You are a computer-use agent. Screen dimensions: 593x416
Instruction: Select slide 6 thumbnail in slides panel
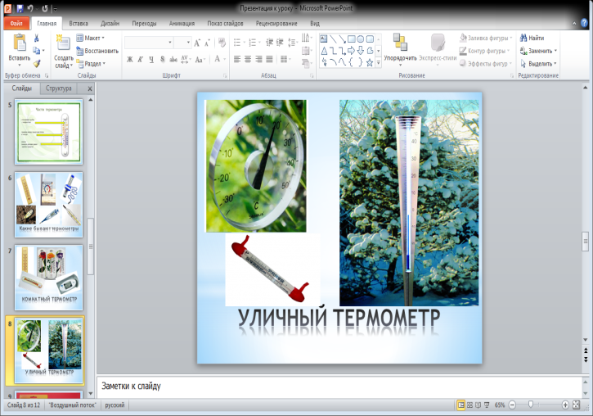tap(48, 200)
